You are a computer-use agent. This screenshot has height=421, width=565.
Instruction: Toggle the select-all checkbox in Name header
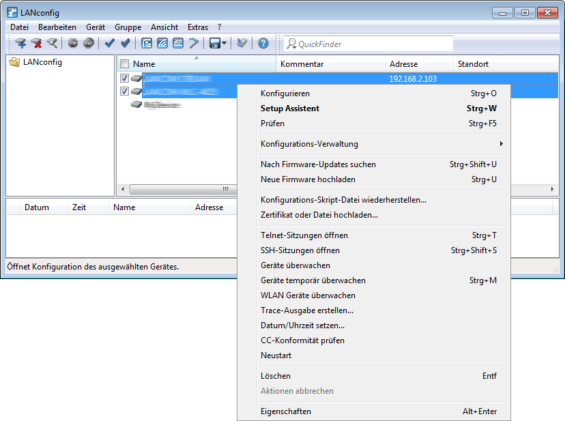click(124, 64)
